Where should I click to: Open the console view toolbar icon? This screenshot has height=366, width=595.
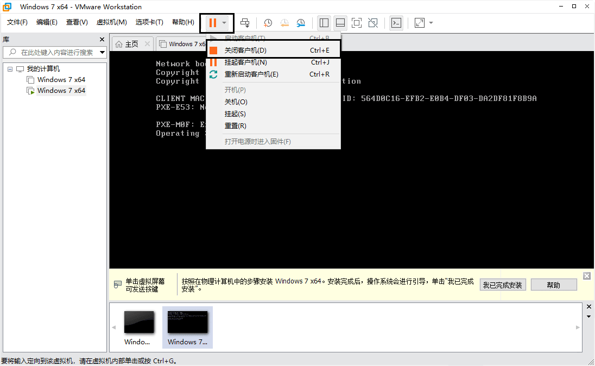click(396, 23)
